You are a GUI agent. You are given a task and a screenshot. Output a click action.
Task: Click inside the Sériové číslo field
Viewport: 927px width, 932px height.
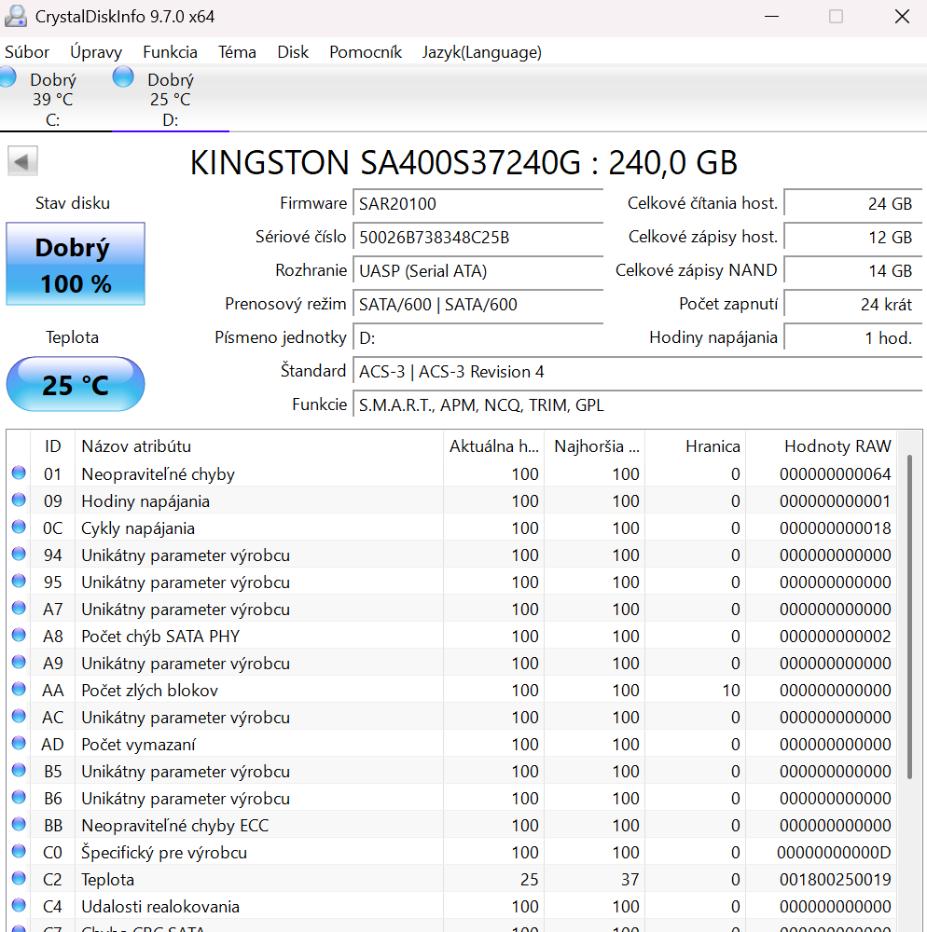tap(477, 238)
